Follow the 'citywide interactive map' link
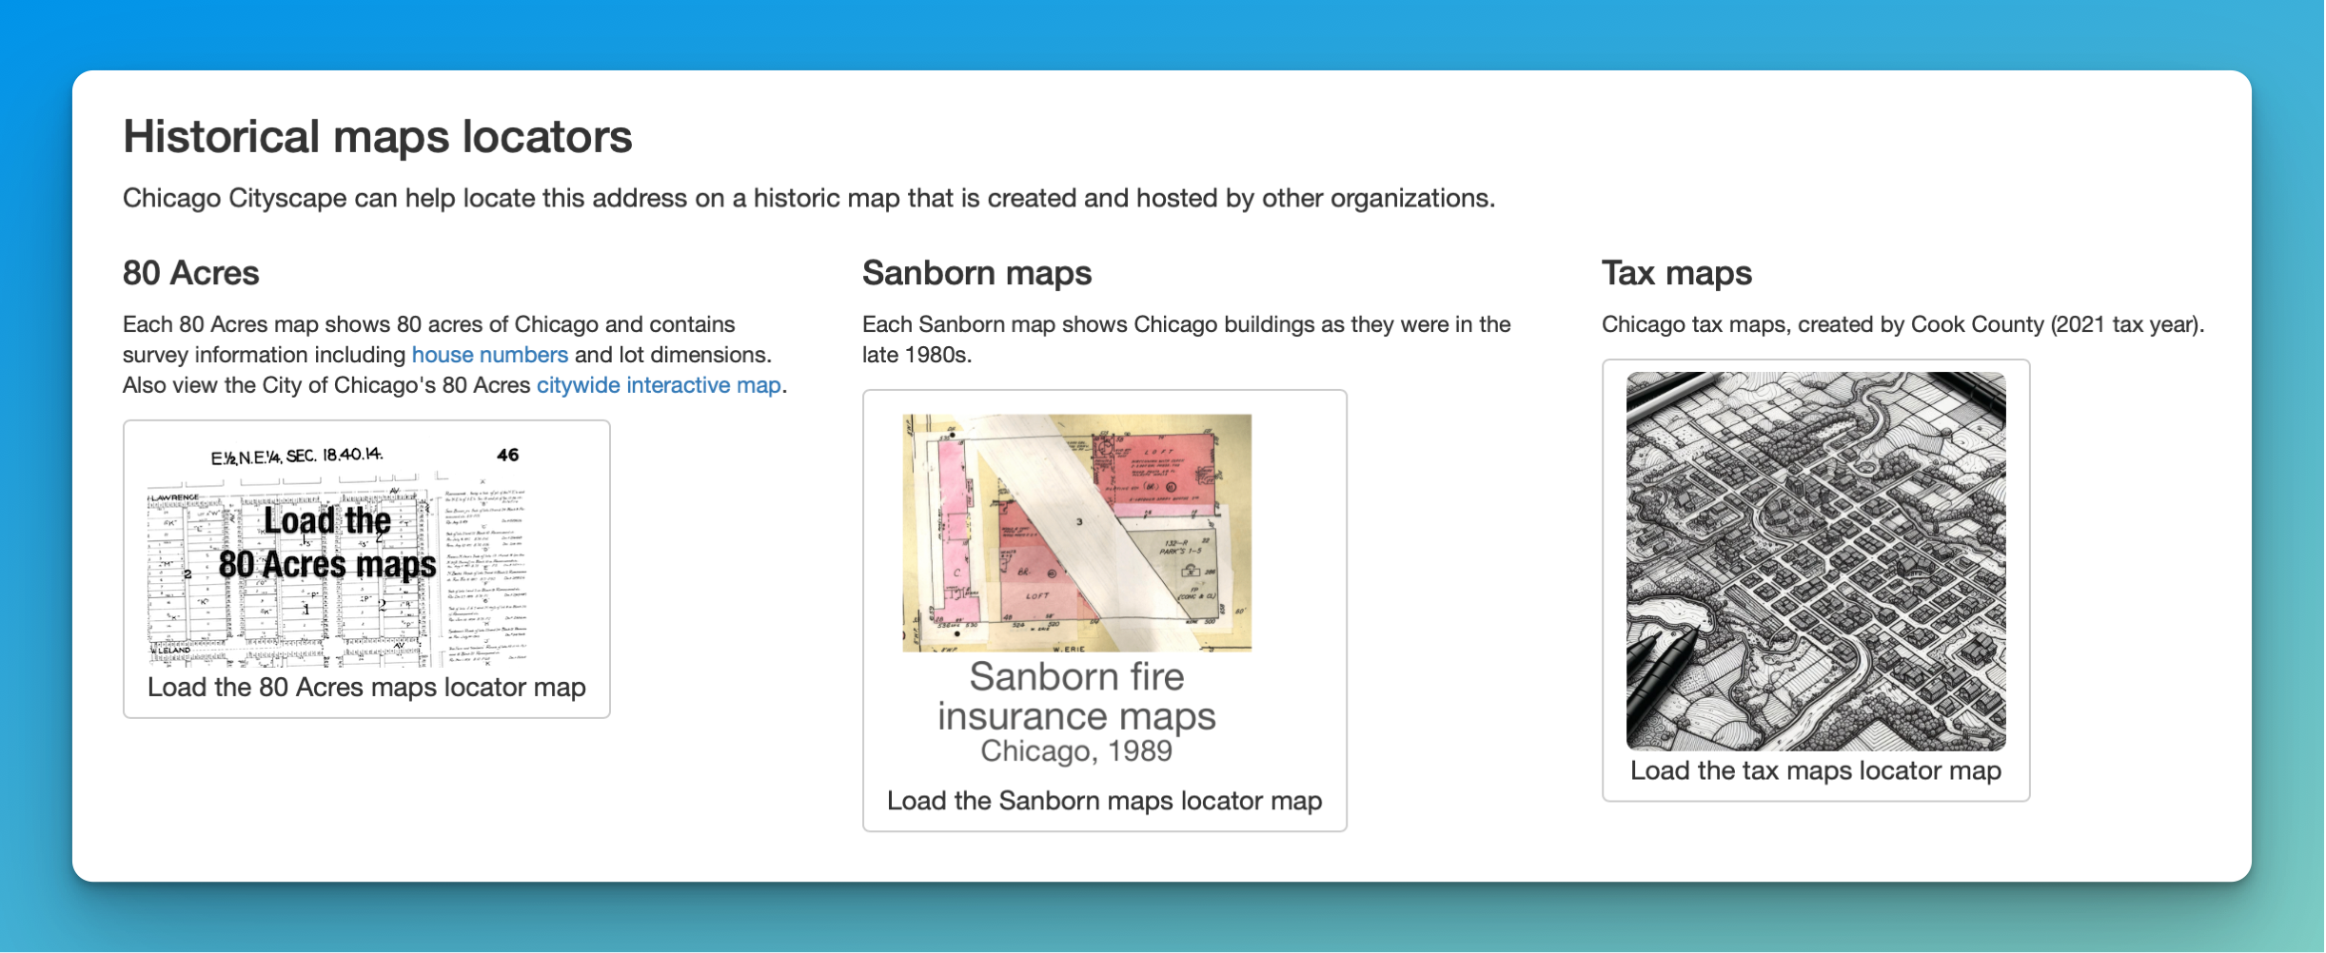Image resolution: width=2326 pixels, height=953 pixels. pyautogui.click(x=659, y=385)
